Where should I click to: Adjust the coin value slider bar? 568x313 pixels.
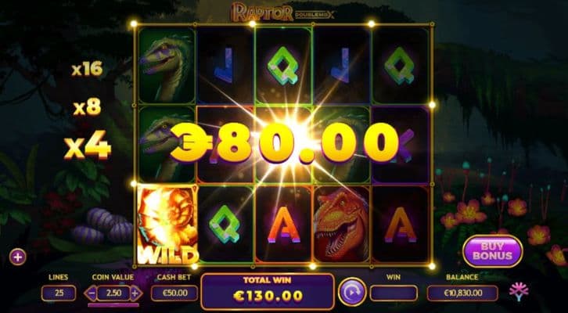pos(113,305)
